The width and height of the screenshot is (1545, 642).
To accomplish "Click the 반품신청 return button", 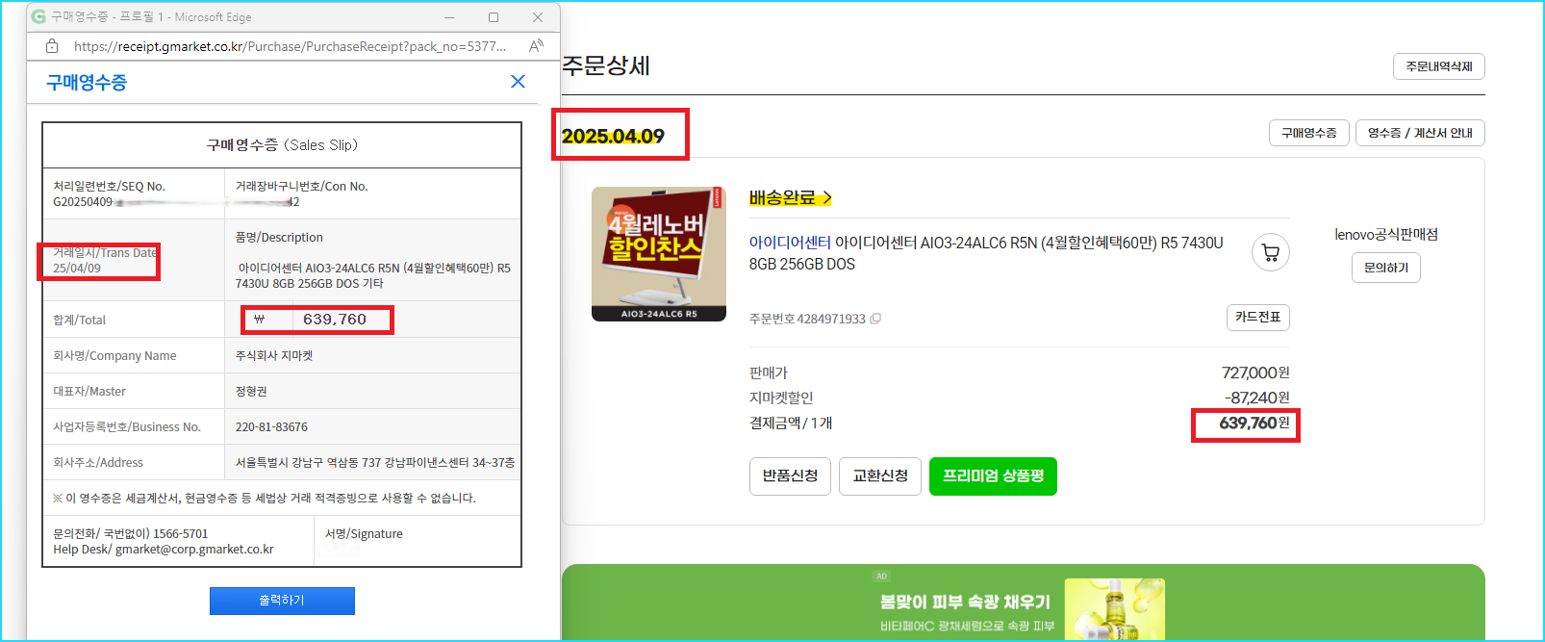I will pyautogui.click(x=790, y=476).
